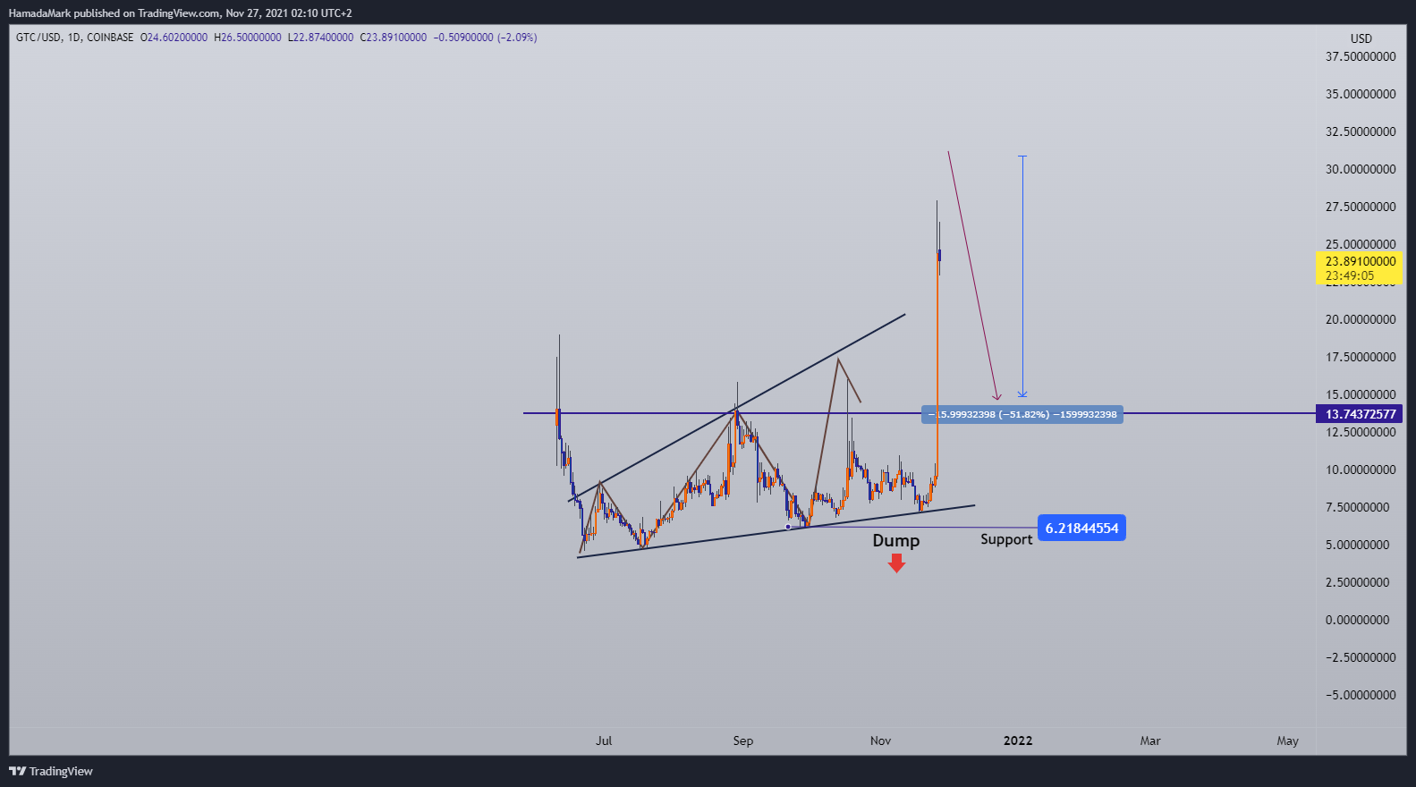Click the close value C23.89100000
This screenshot has height=787, width=1416.
(x=393, y=38)
